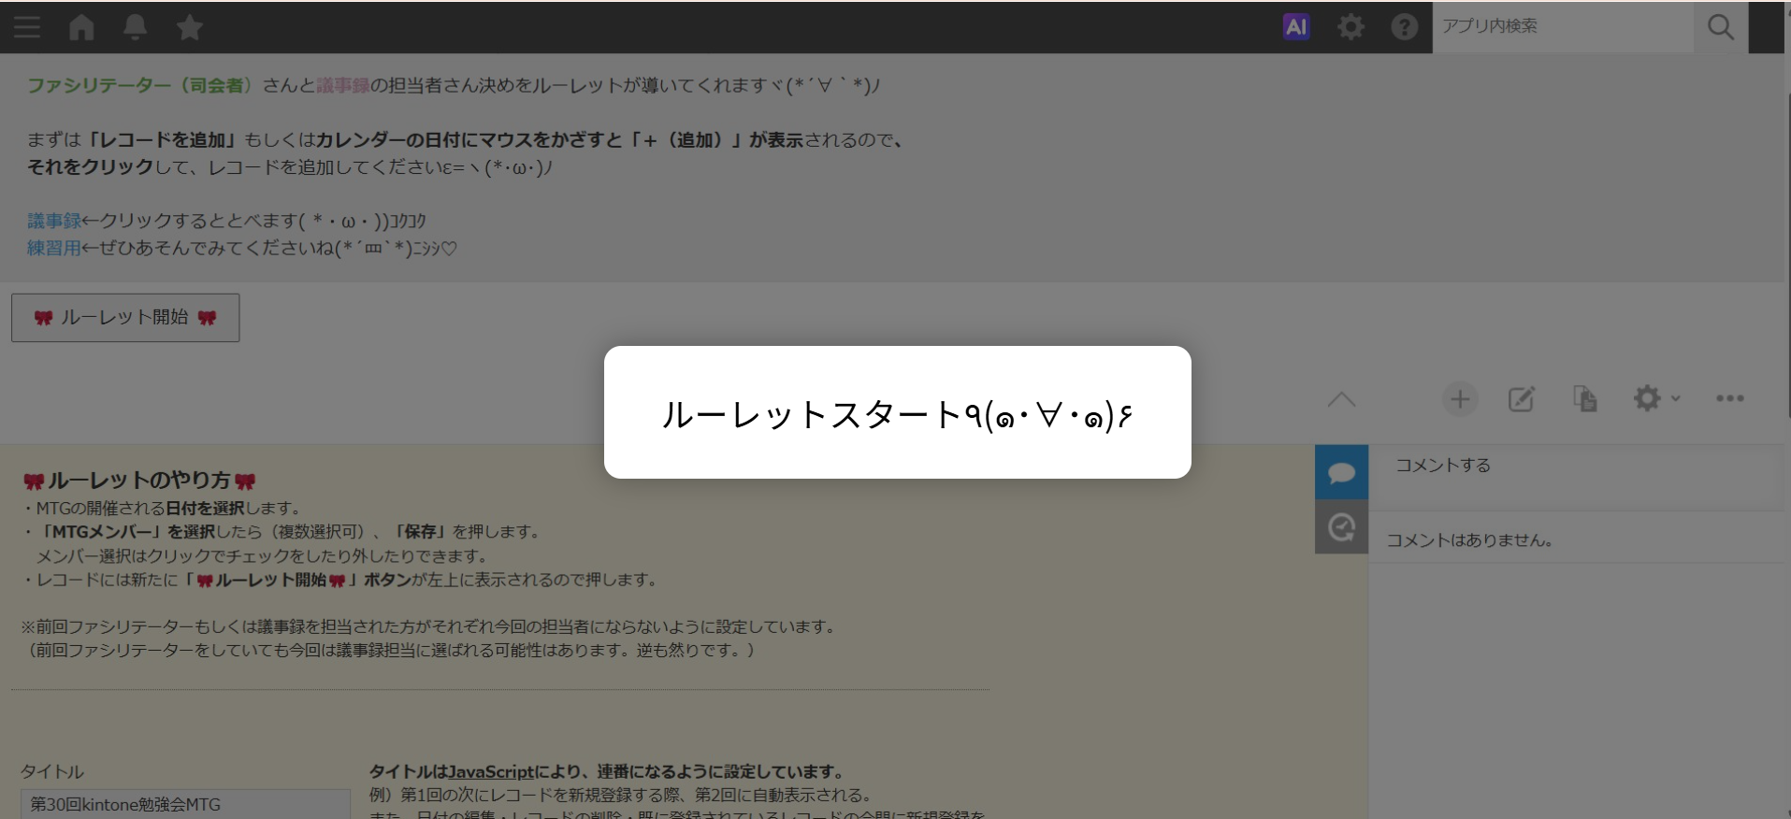This screenshot has width=1791, height=819.
Task: Open the notifications bell
Action: 136,27
